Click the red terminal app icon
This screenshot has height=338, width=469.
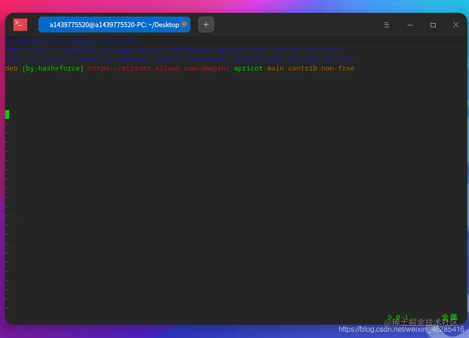click(20, 24)
